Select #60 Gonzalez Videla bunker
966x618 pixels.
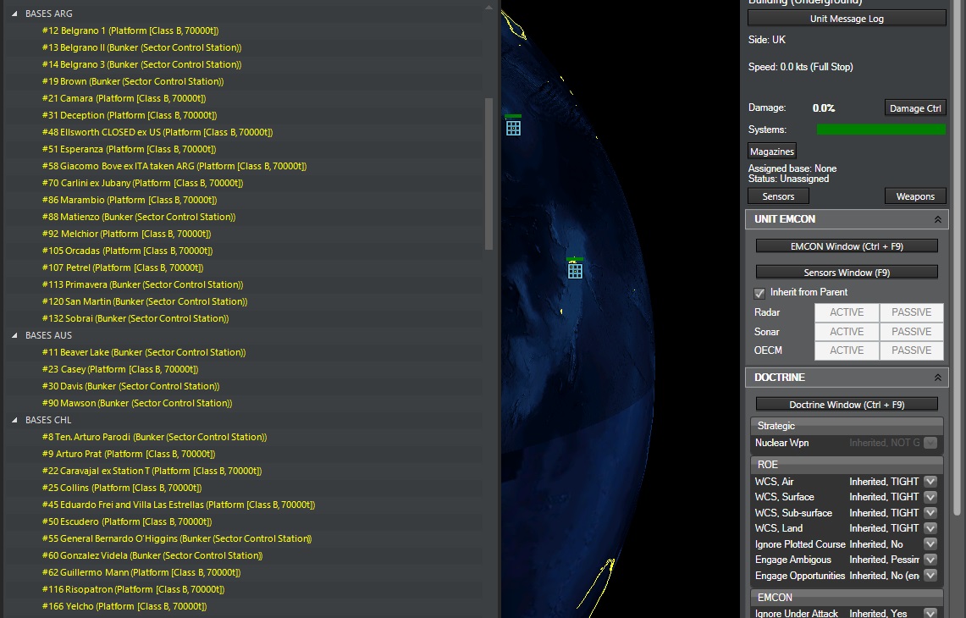coord(152,555)
